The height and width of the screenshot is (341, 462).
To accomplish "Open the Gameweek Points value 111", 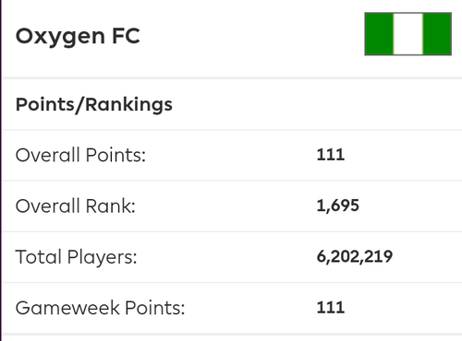I will pos(331,308).
